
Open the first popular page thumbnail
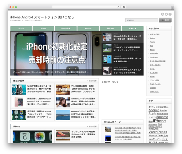[108, 129]
